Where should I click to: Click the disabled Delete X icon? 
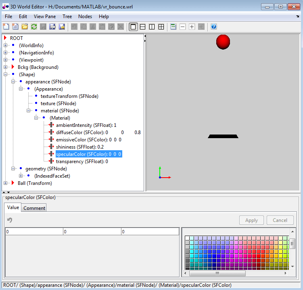(121, 27)
